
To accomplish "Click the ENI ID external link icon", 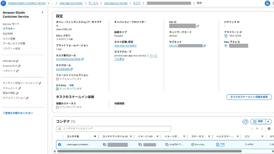I will click(x=197, y=26).
